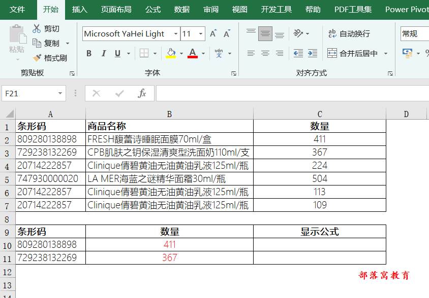
Task: Open the underline style dropdown arrow
Action: coord(128,54)
